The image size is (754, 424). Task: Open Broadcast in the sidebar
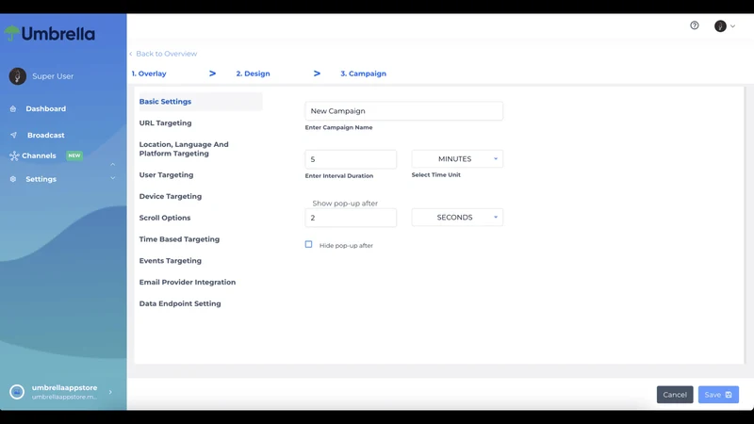45,135
